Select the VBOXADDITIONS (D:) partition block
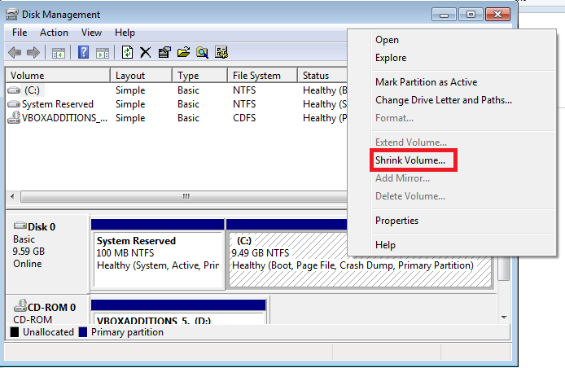The image size is (565, 368). coord(179,312)
